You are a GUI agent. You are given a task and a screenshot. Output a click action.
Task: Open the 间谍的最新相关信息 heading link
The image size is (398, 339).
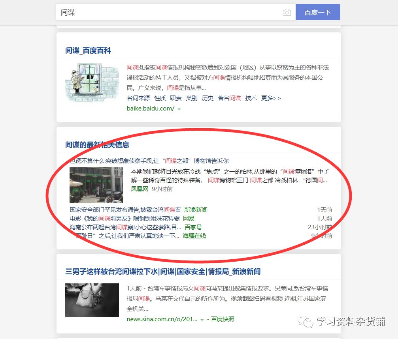[97, 145]
